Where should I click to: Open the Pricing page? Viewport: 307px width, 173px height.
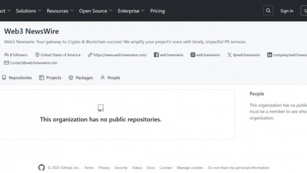coord(157,11)
